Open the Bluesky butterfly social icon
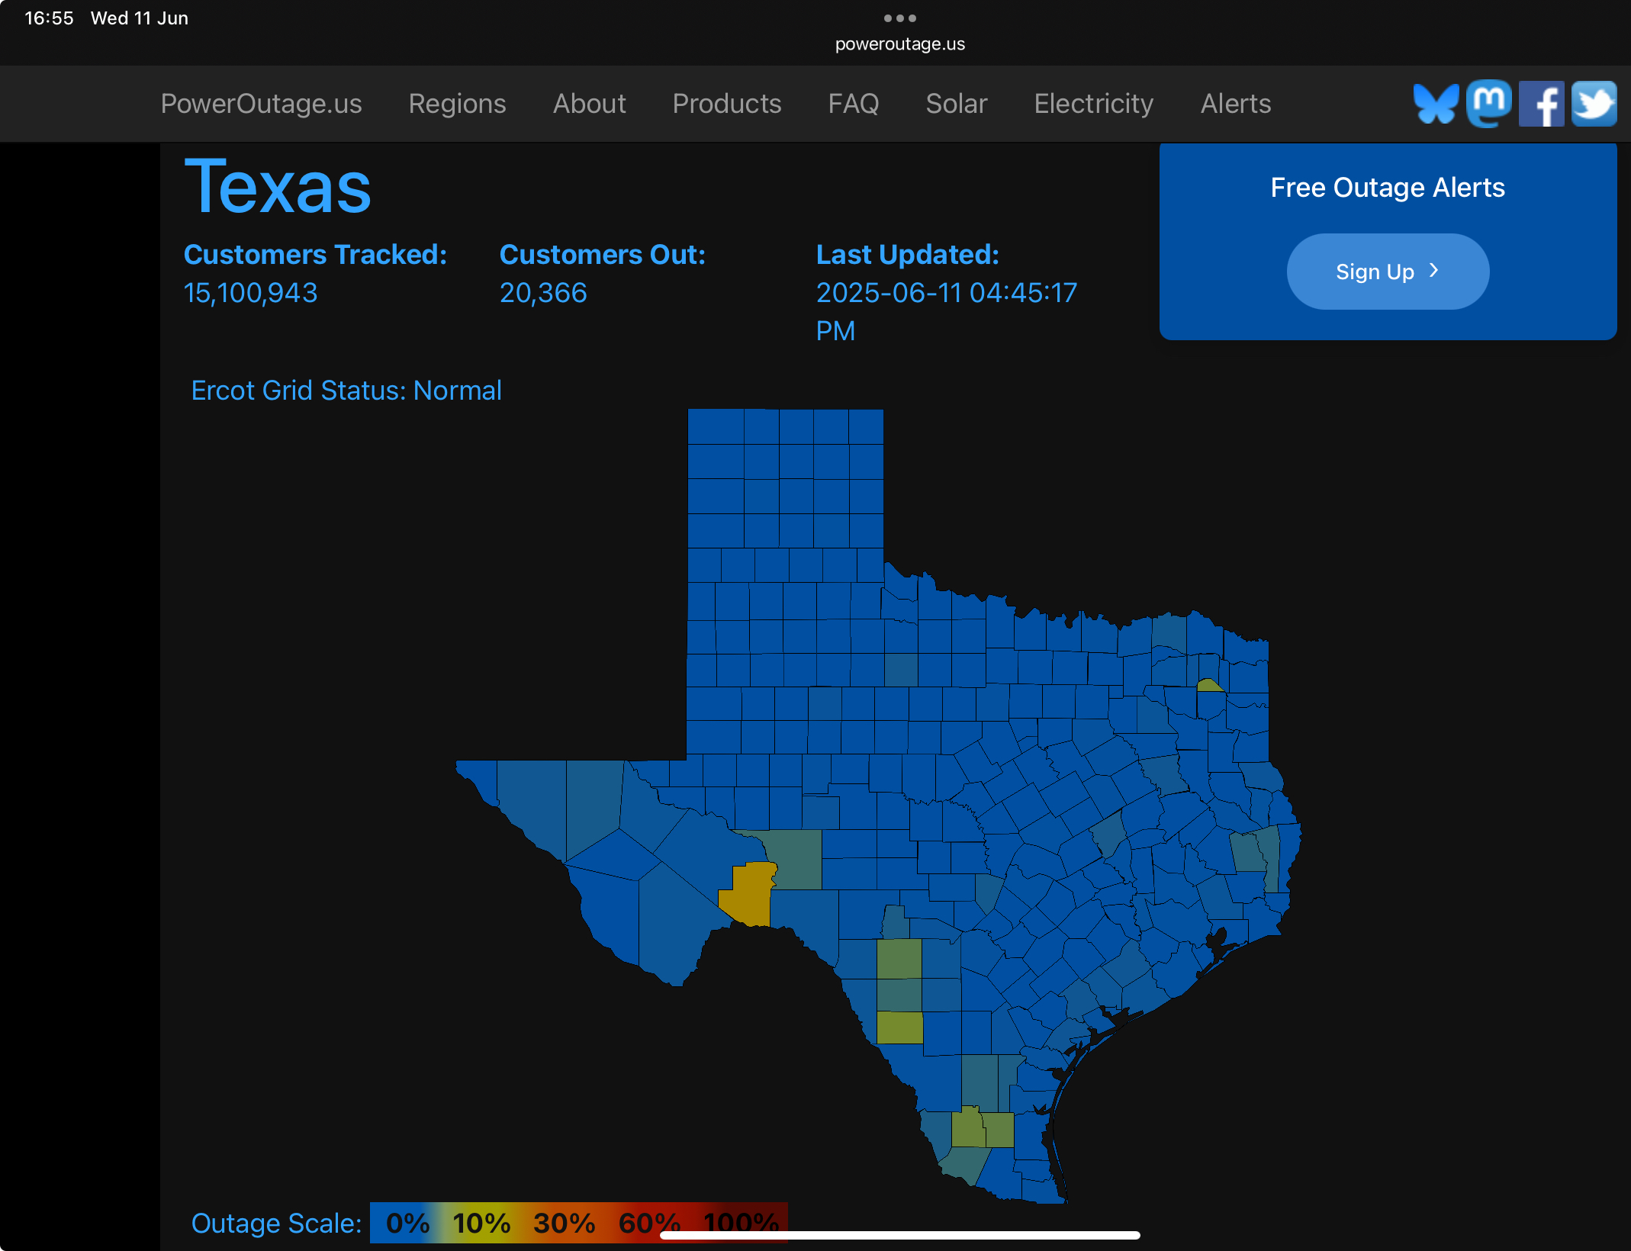 click(x=1436, y=104)
